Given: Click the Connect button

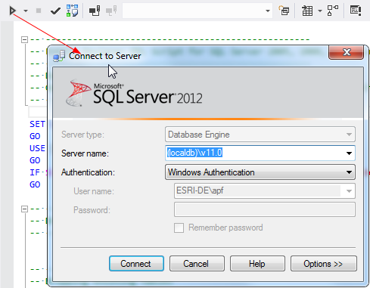Looking at the screenshot, I should click(136, 264).
